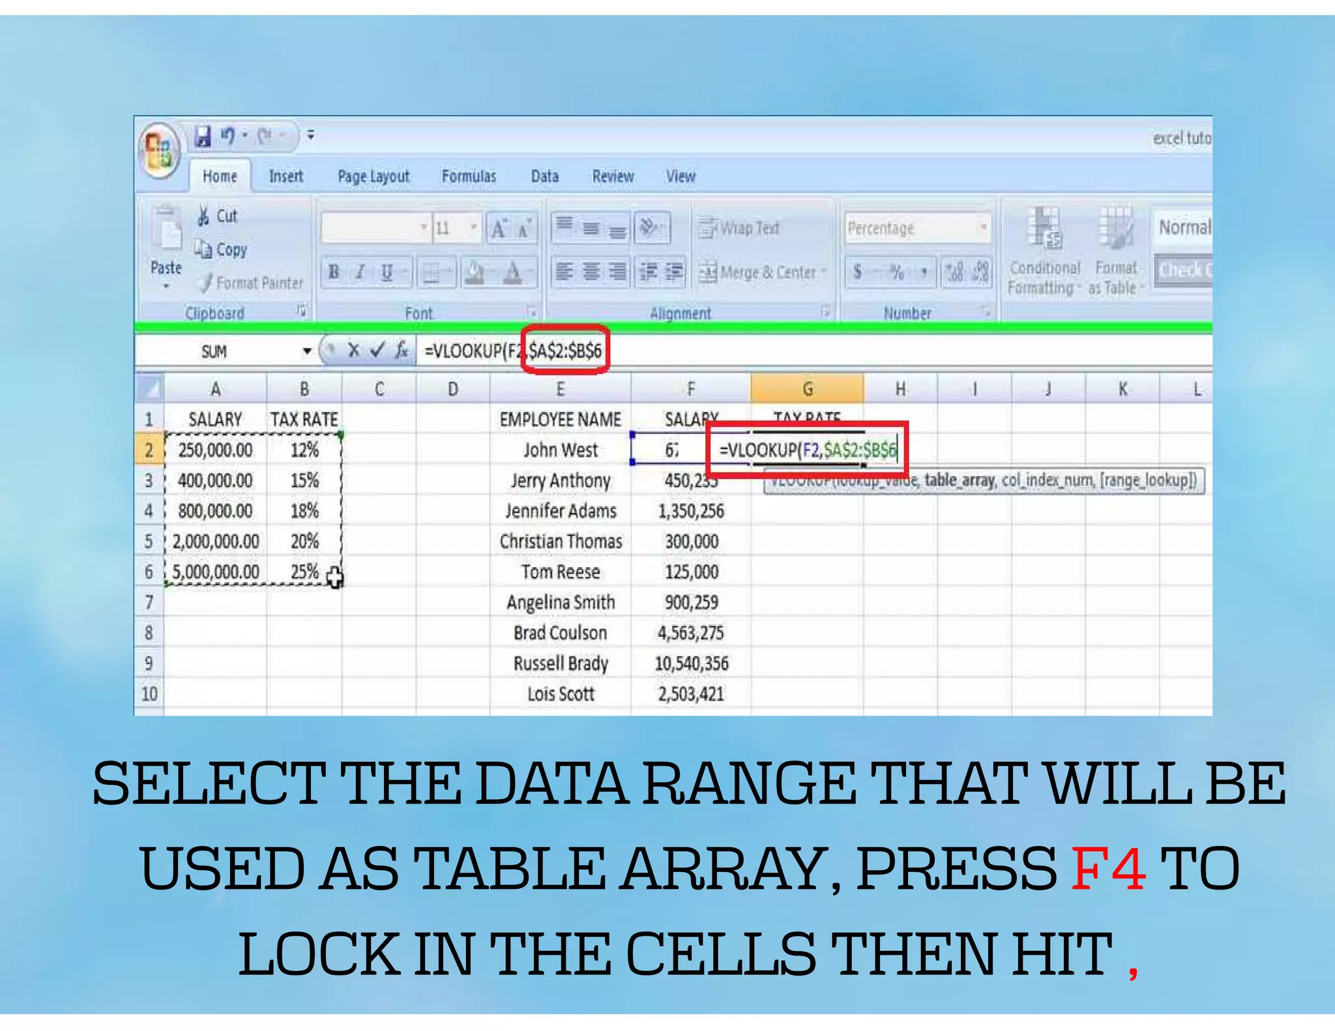Open the Percentage number format dropdown

(x=982, y=228)
